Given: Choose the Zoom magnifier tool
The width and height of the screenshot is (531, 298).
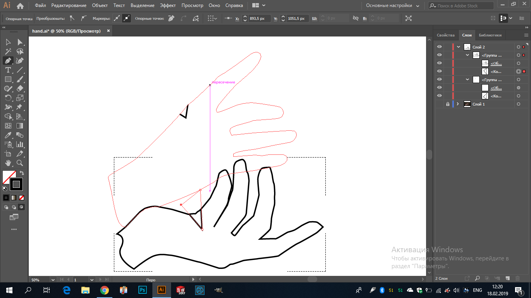Looking at the screenshot, I should (20, 163).
